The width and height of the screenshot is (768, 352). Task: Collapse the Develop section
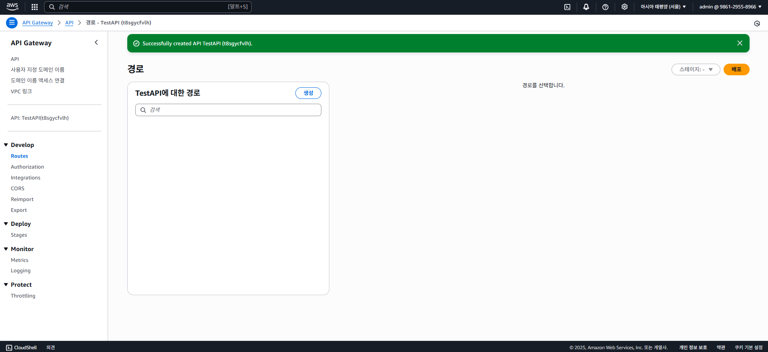pos(6,145)
